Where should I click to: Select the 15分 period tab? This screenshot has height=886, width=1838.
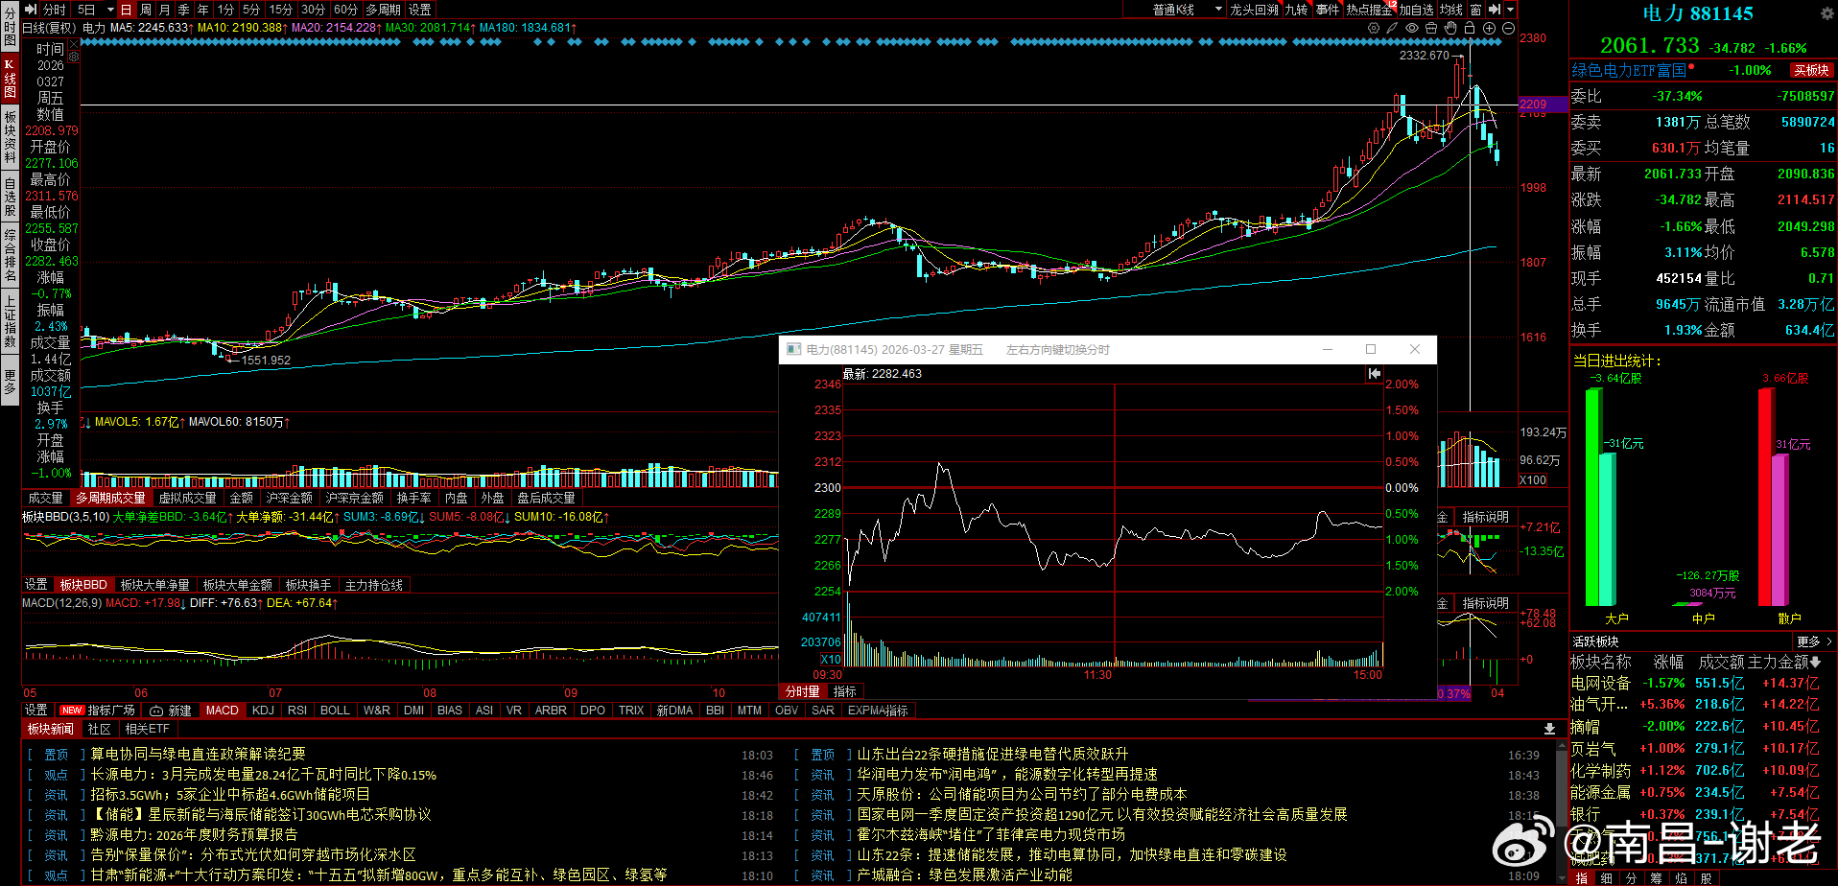(281, 10)
